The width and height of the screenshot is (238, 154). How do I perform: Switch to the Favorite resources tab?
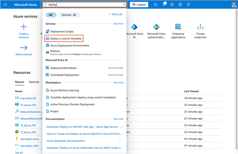click(34, 82)
